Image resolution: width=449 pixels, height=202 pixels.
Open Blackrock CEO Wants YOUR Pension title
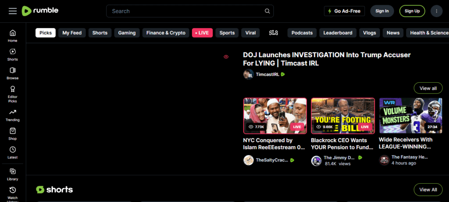pyautogui.click(x=342, y=144)
